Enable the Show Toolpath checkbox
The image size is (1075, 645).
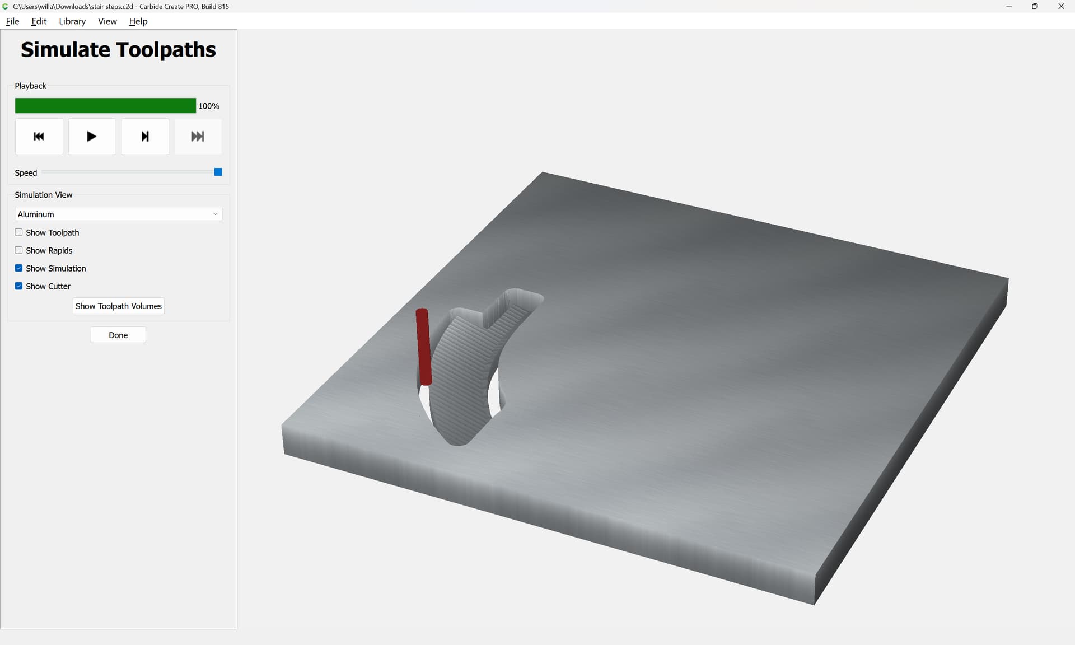coord(18,232)
